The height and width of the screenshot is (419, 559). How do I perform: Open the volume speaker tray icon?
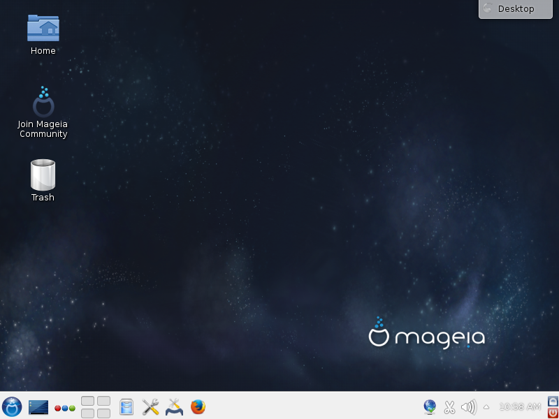click(469, 407)
